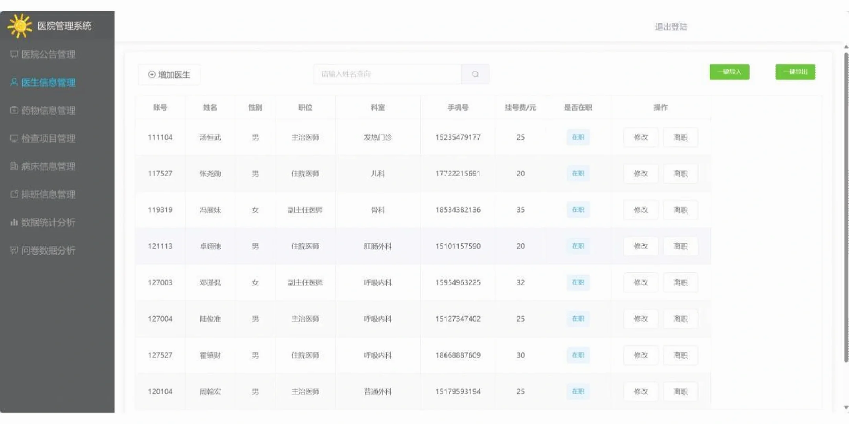
Task: Click 退出登陆 link at top
Action: point(671,27)
